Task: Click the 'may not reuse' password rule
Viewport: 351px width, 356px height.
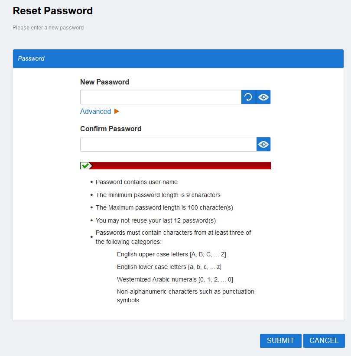Action: point(156,220)
